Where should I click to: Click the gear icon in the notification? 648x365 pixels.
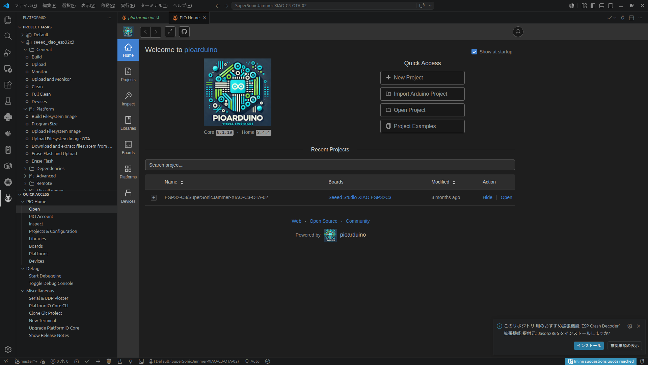point(630,326)
